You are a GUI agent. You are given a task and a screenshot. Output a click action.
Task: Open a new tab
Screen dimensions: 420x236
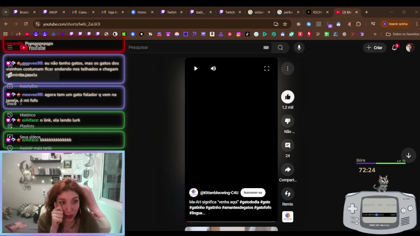(367, 12)
